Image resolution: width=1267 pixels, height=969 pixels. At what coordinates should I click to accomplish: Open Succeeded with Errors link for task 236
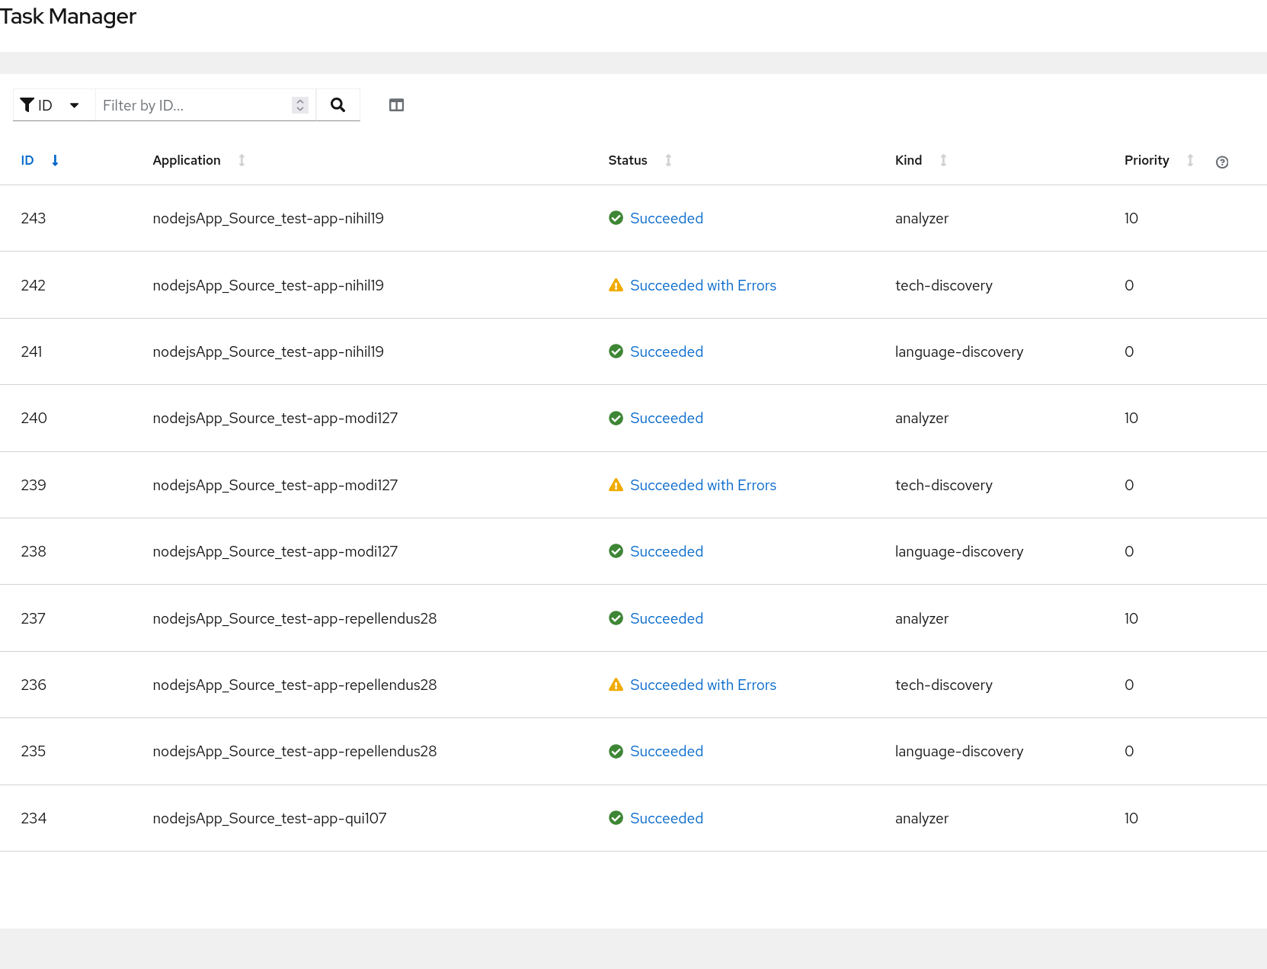(x=702, y=685)
